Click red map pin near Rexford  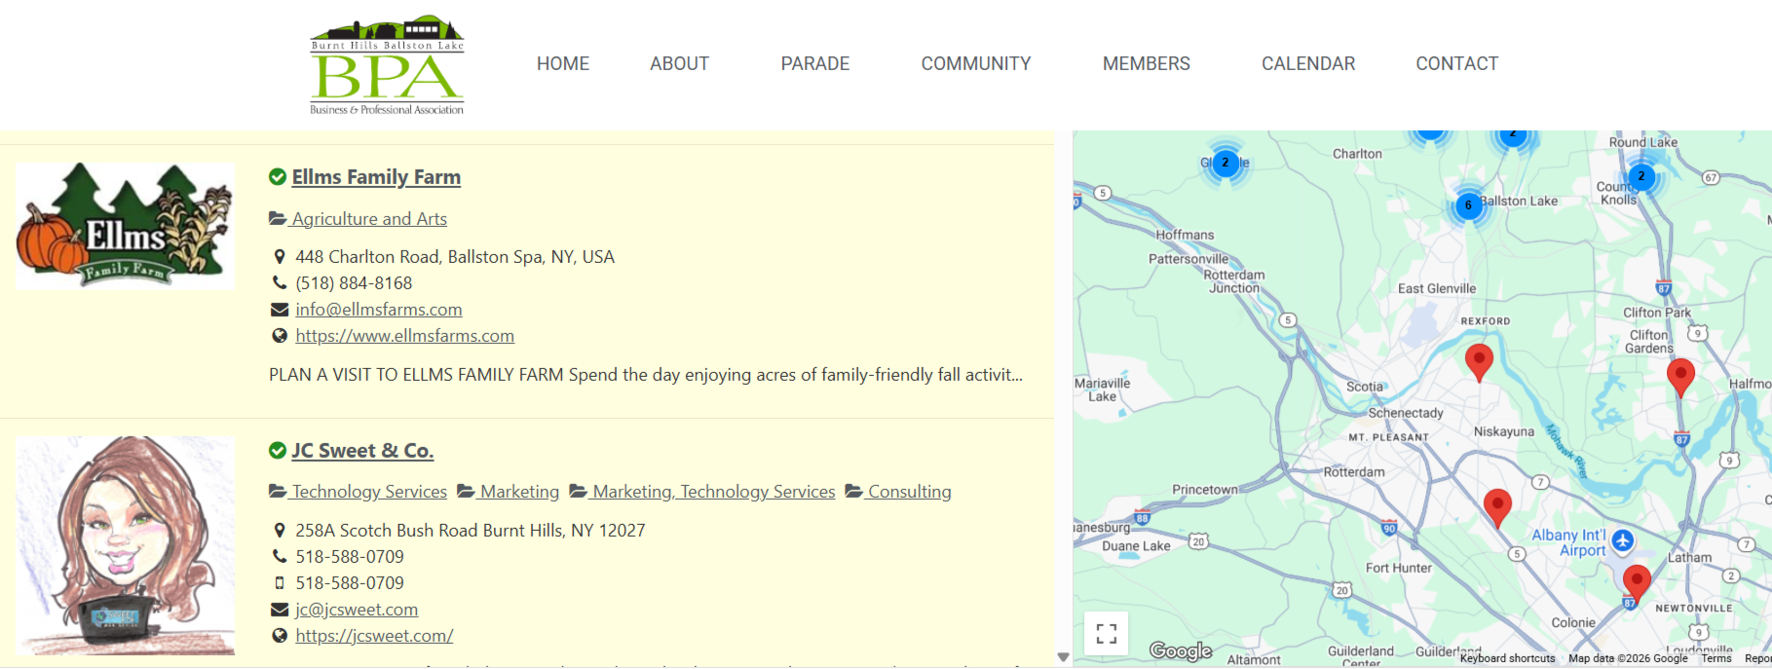[x=1479, y=360]
